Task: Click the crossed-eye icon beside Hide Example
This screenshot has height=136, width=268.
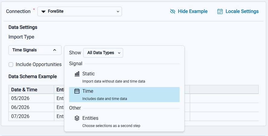Action: click(x=173, y=11)
